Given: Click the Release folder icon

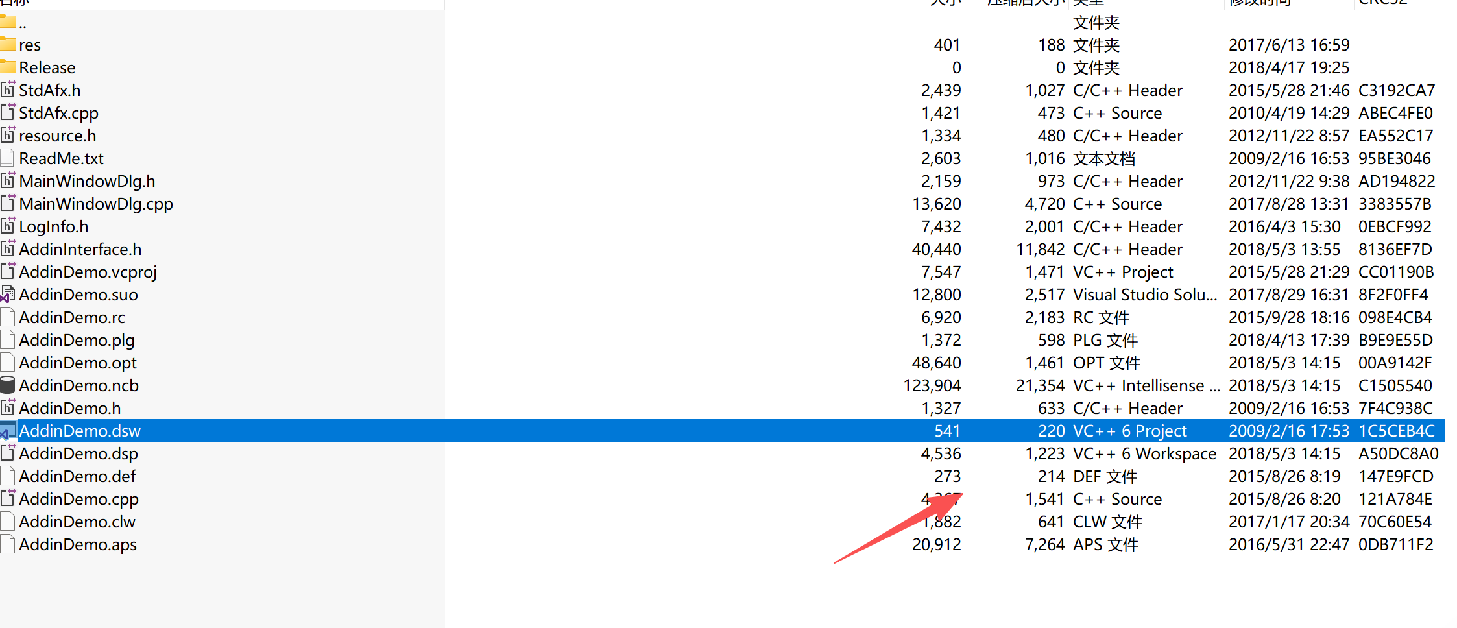Looking at the screenshot, I should 8,67.
